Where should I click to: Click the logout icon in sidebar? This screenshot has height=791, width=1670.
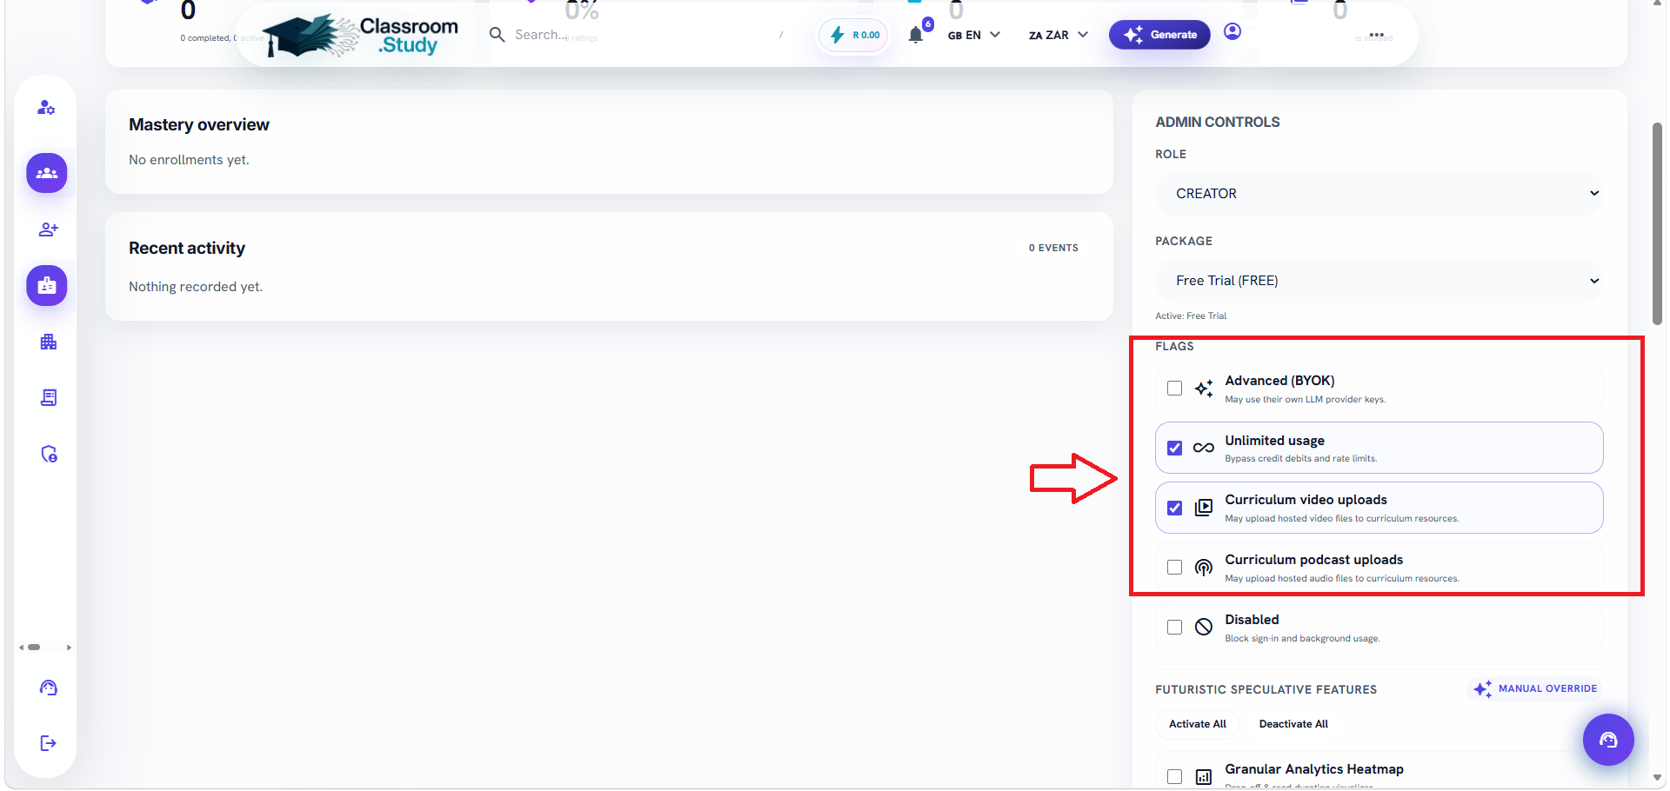coord(48,742)
